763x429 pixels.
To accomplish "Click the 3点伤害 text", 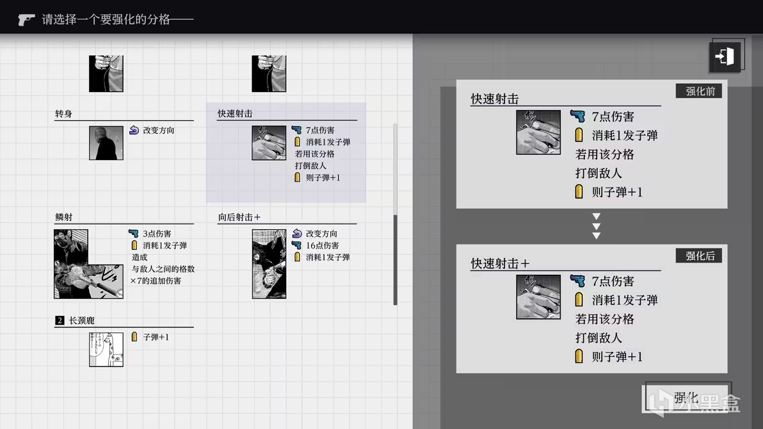I will coord(157,233).
